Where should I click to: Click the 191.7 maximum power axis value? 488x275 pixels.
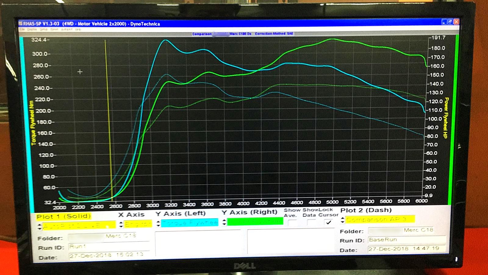click(x=438, y=38)
